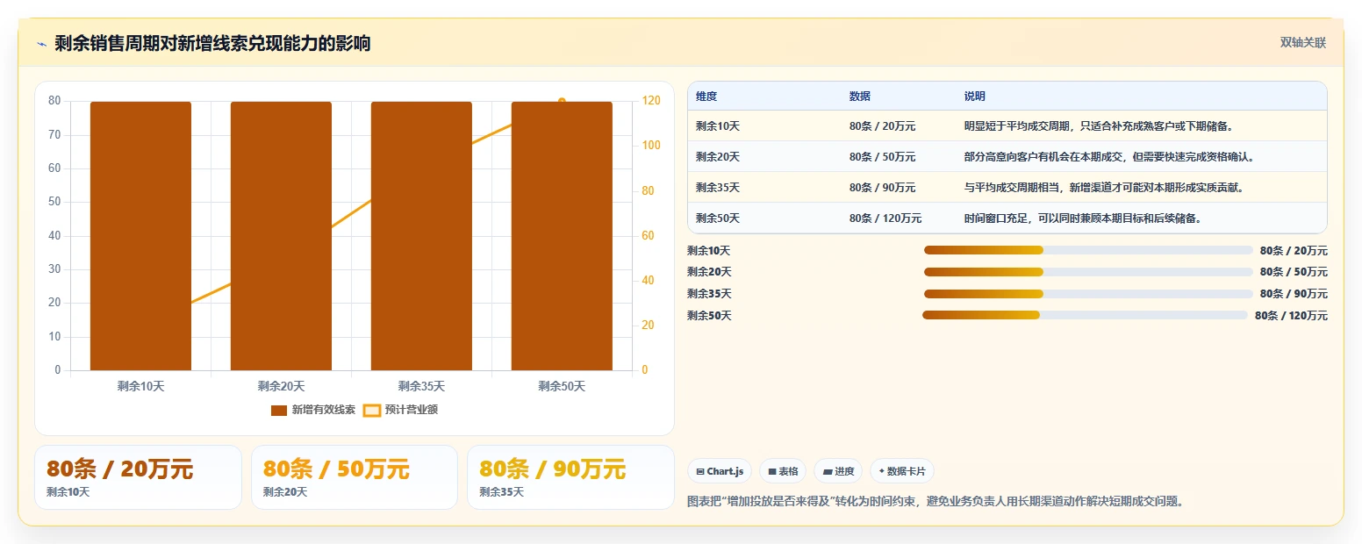Click the line data point above 剩余50天
Viewport: 1362px width, 544px height.
562,102
